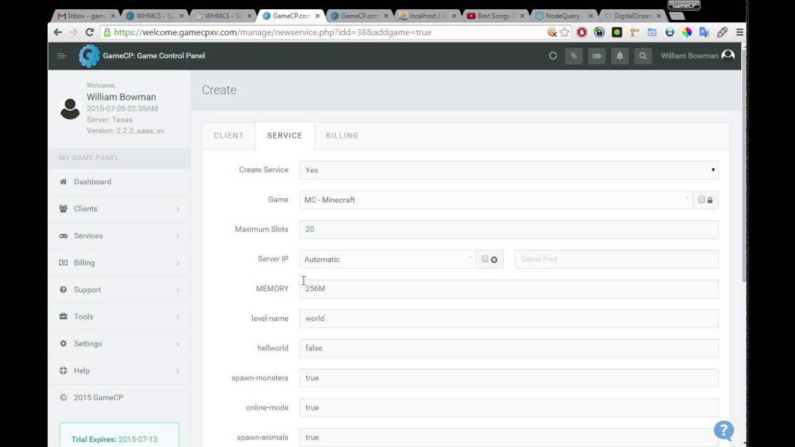Open the Game dropdown MC - Minecraft
The image size is (795, 447).
pyautogui.click(x=496, y=200)
